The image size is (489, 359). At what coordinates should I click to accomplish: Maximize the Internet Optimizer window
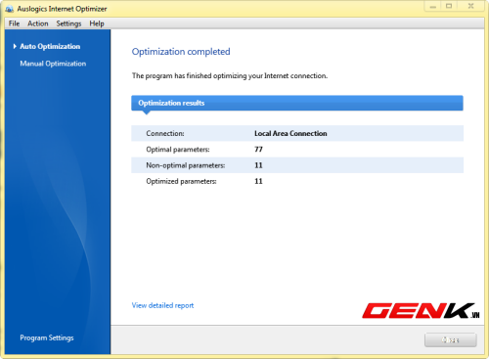click(x=449, y=6)
